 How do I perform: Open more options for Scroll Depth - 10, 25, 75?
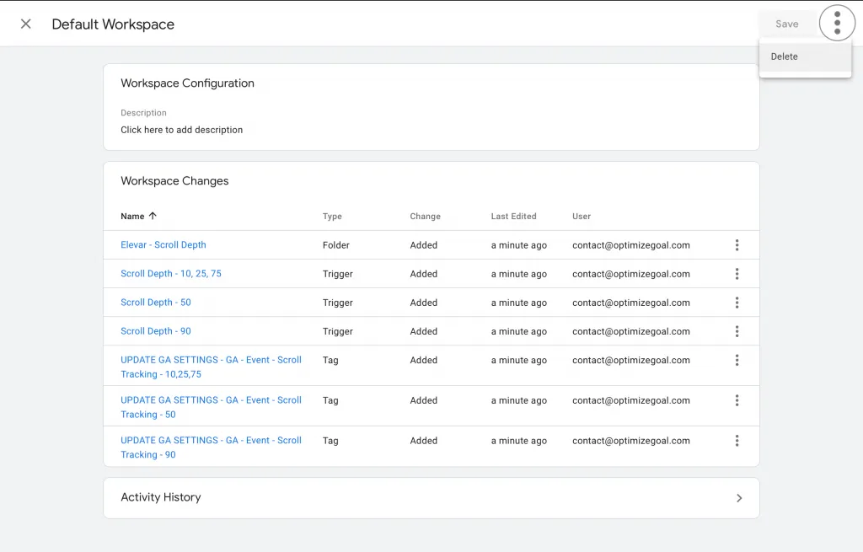[x=737, y=274]
